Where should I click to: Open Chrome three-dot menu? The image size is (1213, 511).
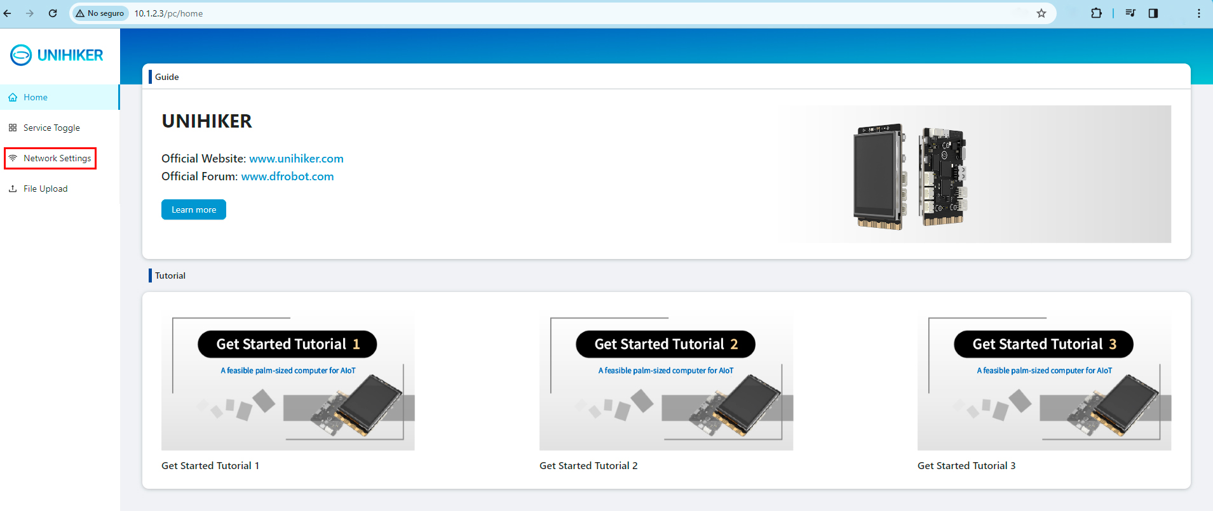tap(1199, 13)
